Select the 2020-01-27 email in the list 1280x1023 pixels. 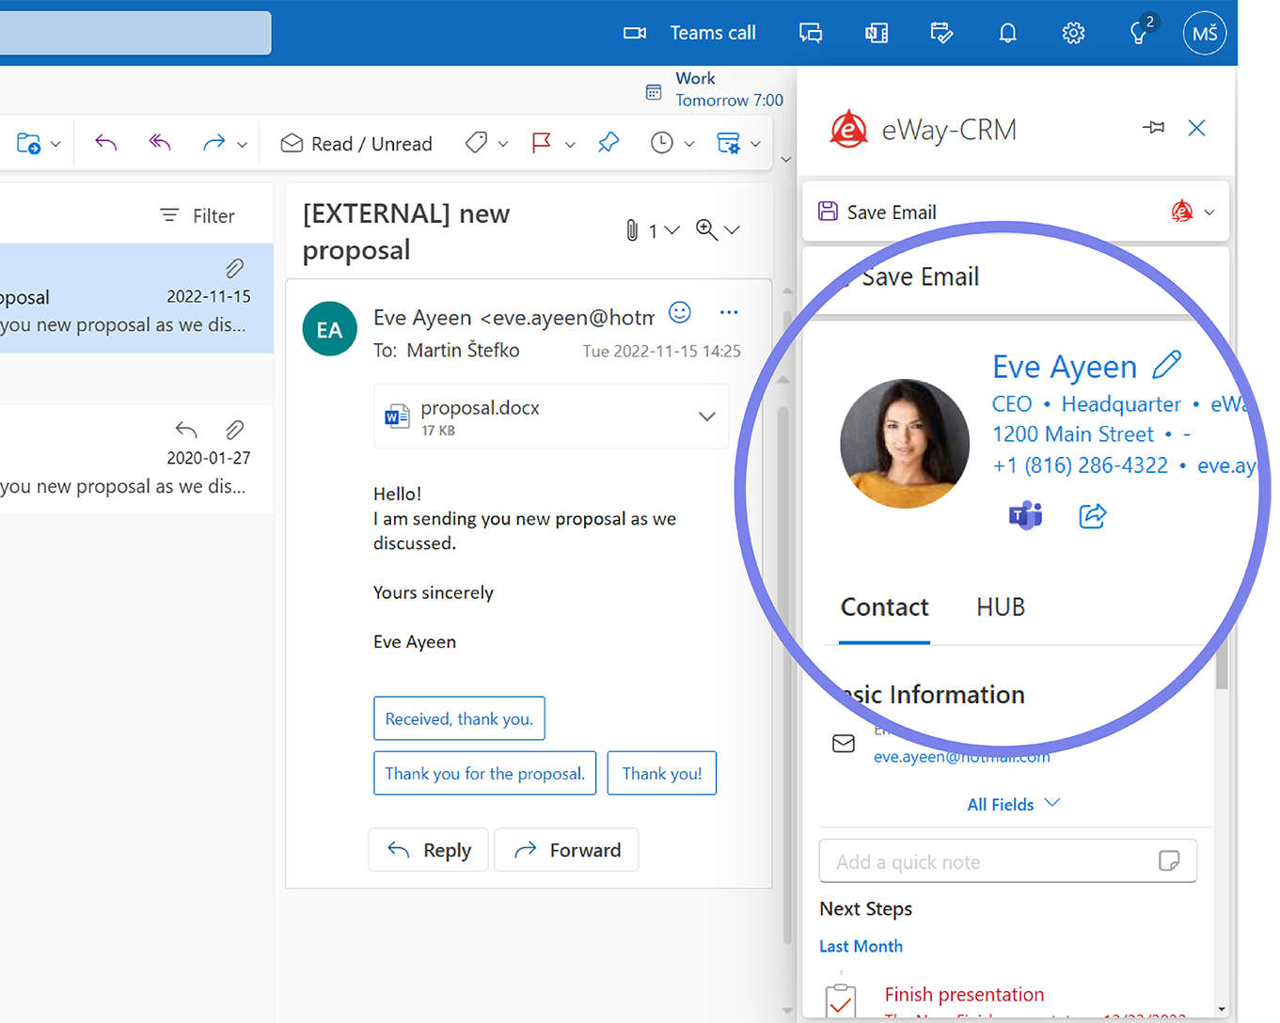[x=136, y=460]
